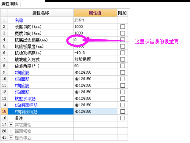The width and height of the screenshot is (190, 143).
Task: Tick the 附加 checkbox for X向面筋
Action: pyautogui.click(x=123, y=79)
